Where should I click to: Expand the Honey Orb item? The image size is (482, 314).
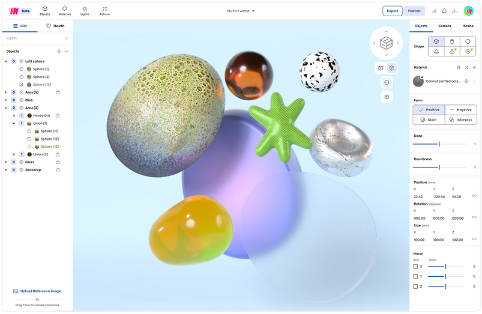point(14,116)
